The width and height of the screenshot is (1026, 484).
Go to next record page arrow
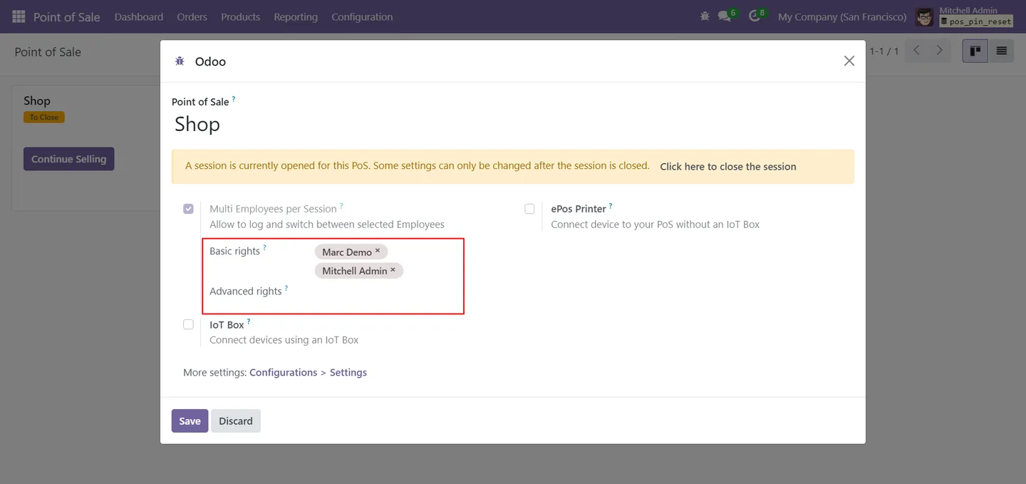tap(940, 51)
